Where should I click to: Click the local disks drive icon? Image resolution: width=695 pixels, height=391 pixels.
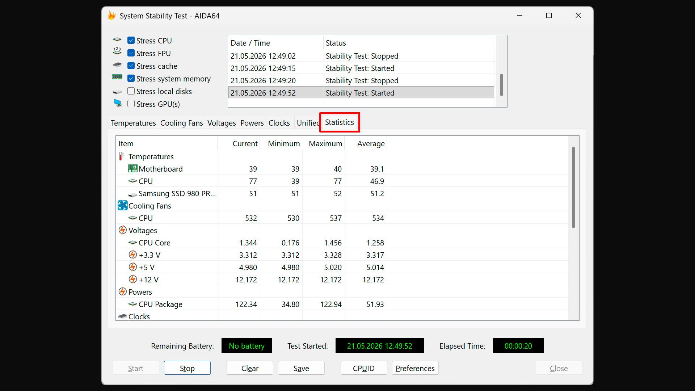(117, 92)
